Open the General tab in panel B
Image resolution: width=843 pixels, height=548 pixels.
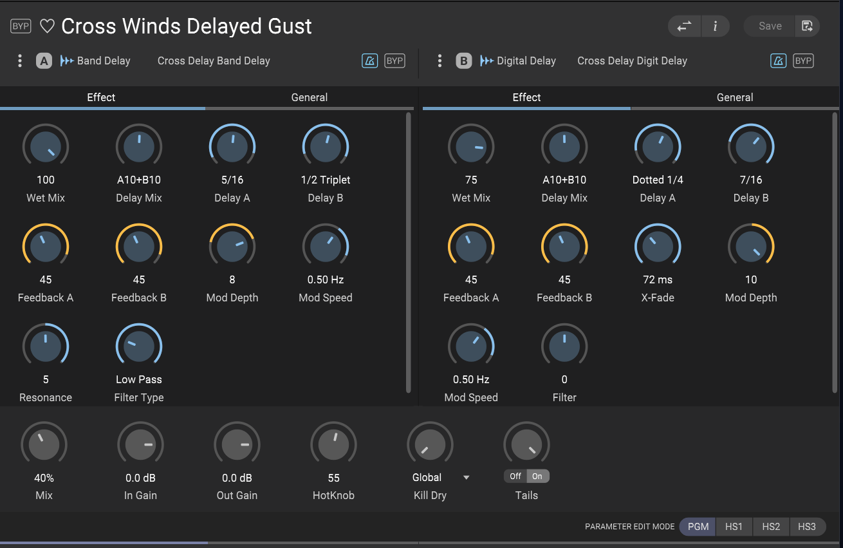pyautogui.click(x=735, y=98)
